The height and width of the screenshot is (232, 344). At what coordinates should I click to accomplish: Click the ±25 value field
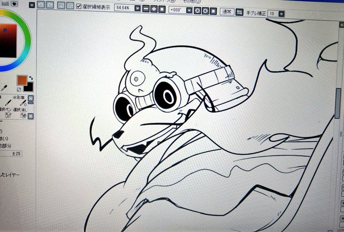(11, 153)
